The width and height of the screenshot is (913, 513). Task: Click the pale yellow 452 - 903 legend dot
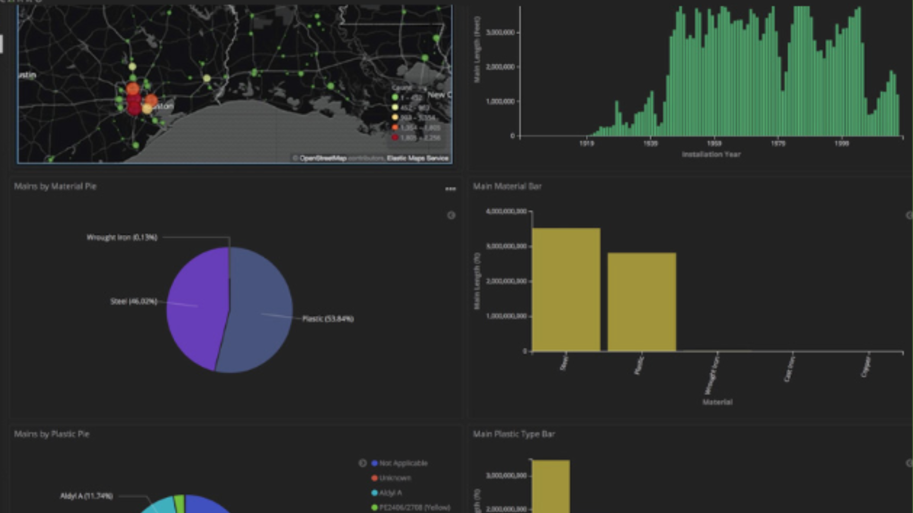[x=395, y=107]
